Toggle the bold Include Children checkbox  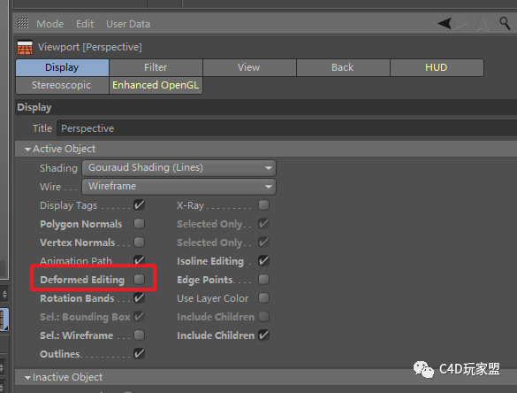click(x=263, y=335)
